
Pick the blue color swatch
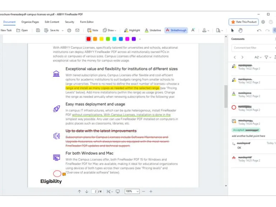tap(121, 39)
